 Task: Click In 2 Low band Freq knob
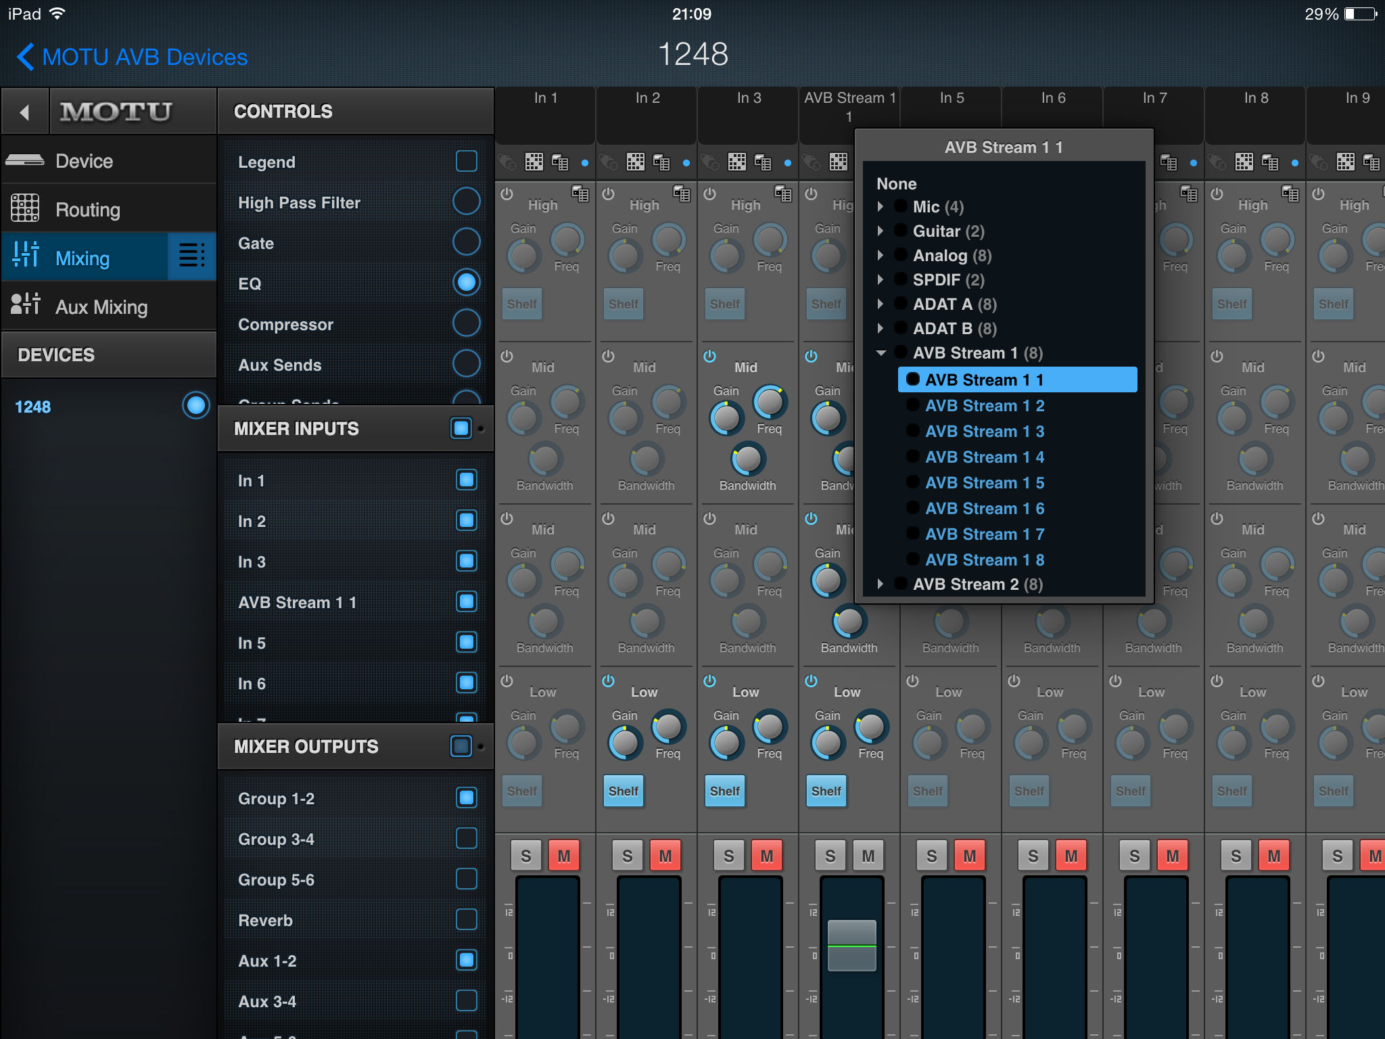(668, 727)
